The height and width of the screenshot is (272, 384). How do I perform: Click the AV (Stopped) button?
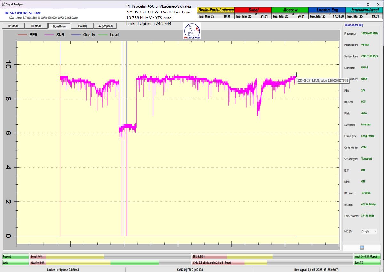105,26
